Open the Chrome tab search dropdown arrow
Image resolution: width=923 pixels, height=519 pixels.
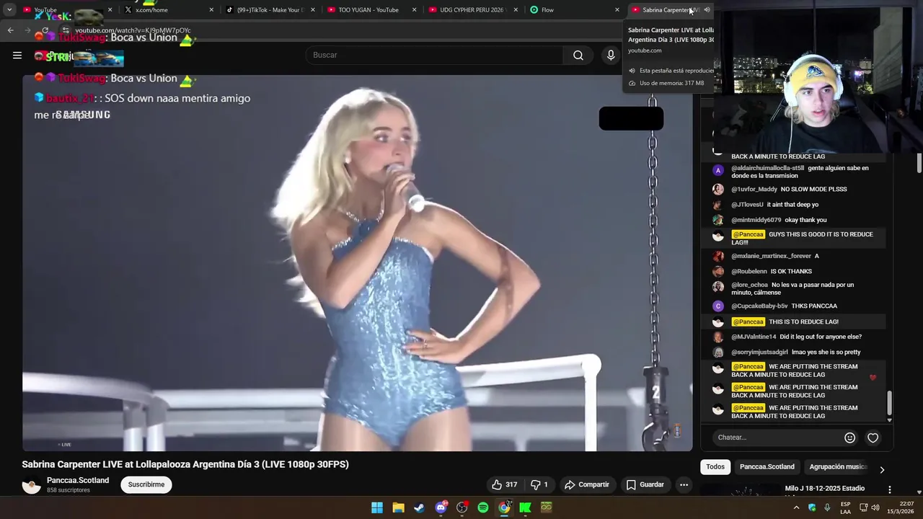(x=9, y=10)
